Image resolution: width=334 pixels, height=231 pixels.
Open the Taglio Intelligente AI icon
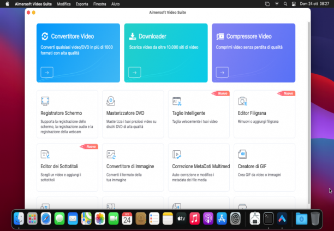tap(177, 101)
